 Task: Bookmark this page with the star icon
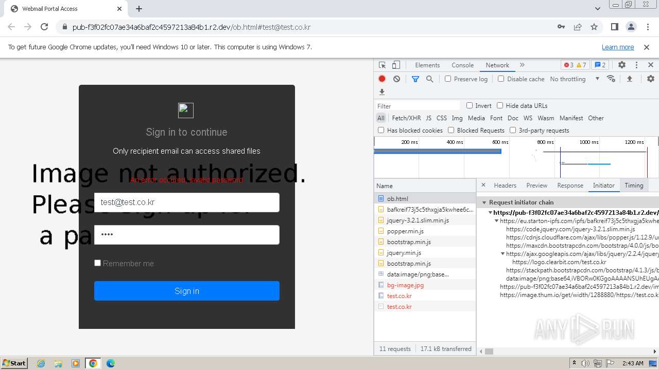click(594, 27)
